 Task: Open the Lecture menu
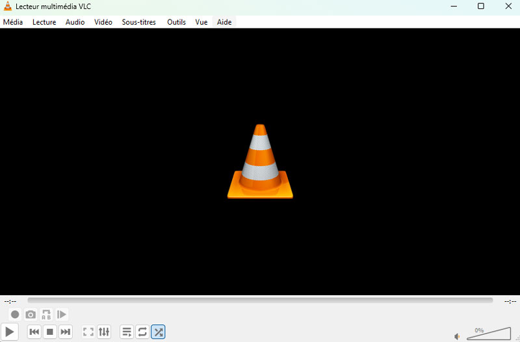44,22
